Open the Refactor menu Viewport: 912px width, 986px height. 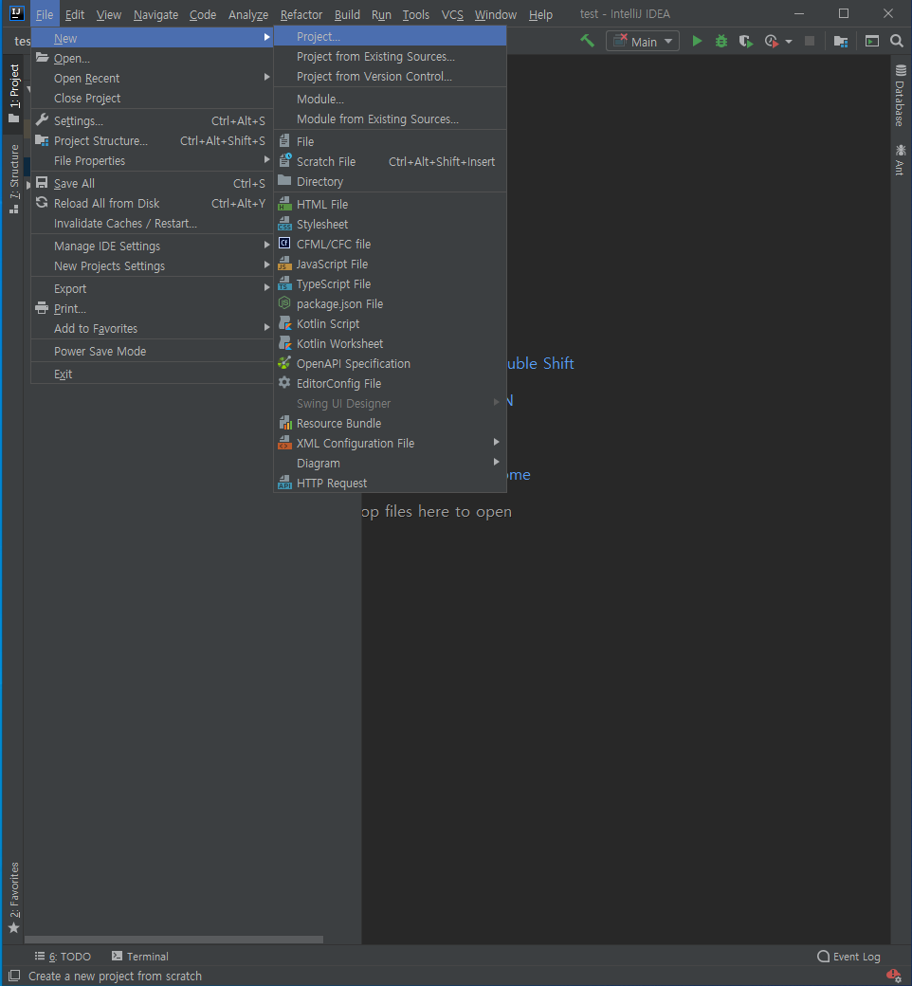coord(301,14)
